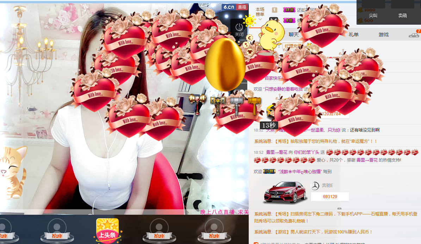The height and width of the screenshot is (244, 421).
Task: Open user 只想安静的看着吃货 link
Action: (283, 89)
